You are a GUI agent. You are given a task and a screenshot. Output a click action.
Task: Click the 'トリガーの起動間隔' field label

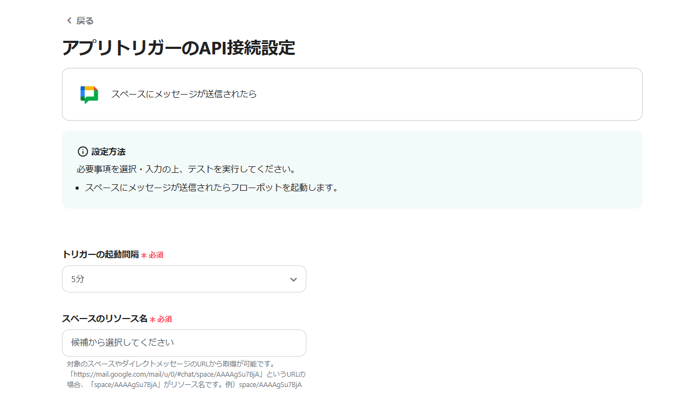click(x=100, y=254)
